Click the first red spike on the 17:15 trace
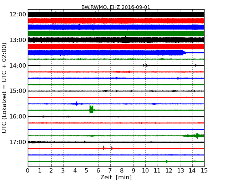This screenshot has height=185, width=232. tap(104, 148)
